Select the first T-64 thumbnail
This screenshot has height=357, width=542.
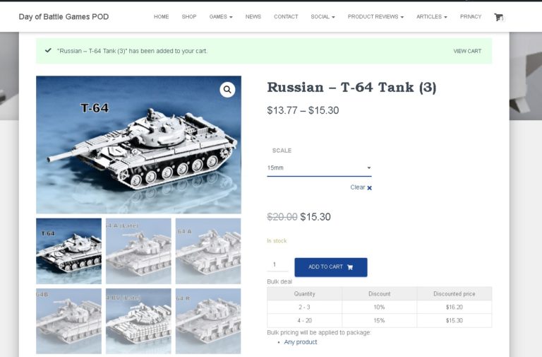click(68, 251)
